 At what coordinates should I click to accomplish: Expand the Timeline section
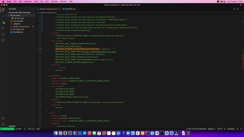pos(12,126)
